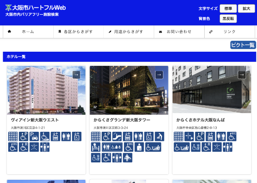The width and height of the screenshot is (257, 183).
Task: Click car parking icon under ヴィアイン新大阪ウエスト
Action: click(x=34, y=136)
